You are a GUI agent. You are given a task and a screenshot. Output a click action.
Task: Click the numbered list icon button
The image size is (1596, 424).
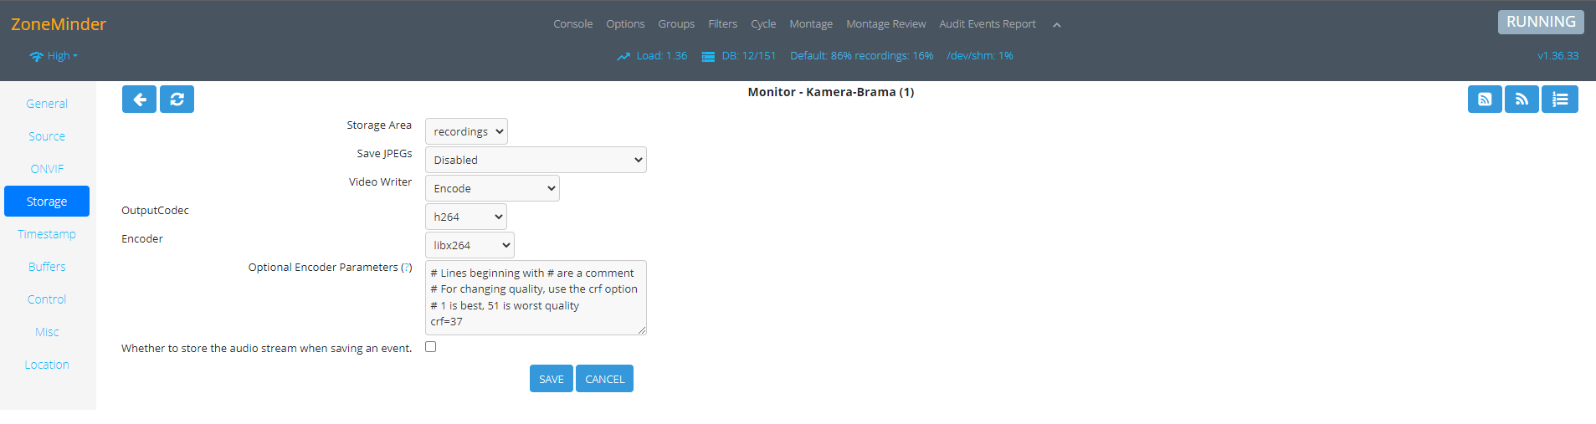pos(1559,100)
